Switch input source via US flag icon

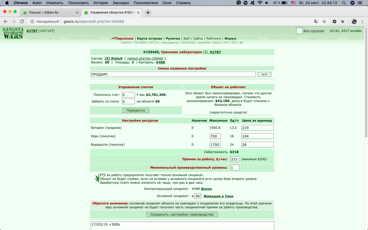pyautogui.click(x=293, y=3)
